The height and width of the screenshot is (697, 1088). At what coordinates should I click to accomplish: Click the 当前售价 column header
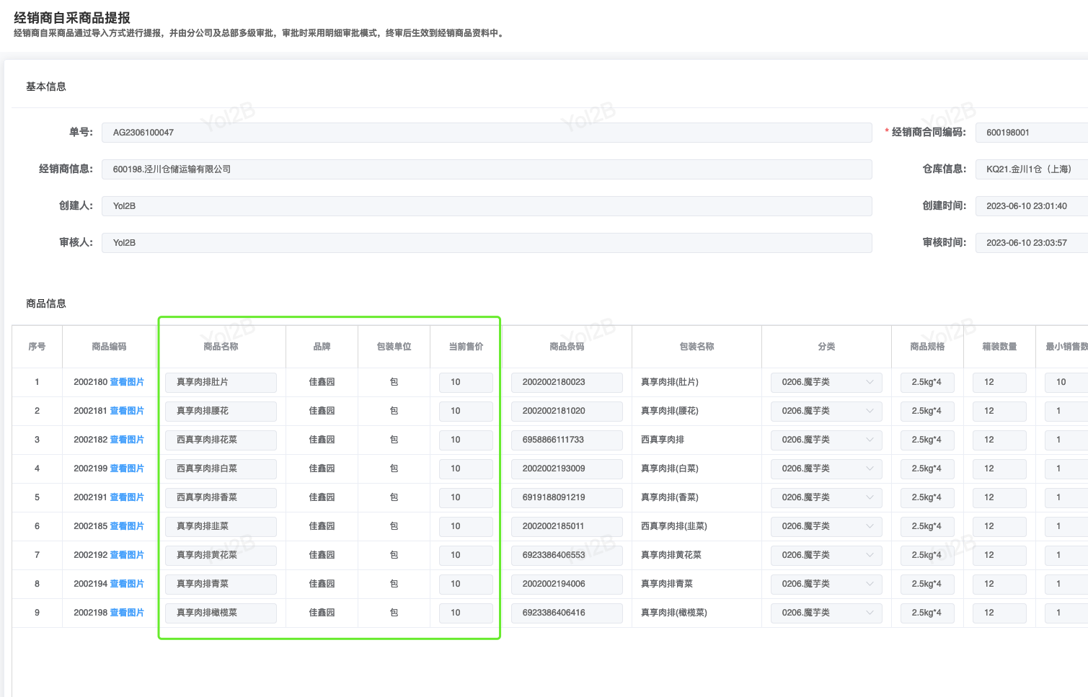tap(466, 347)
